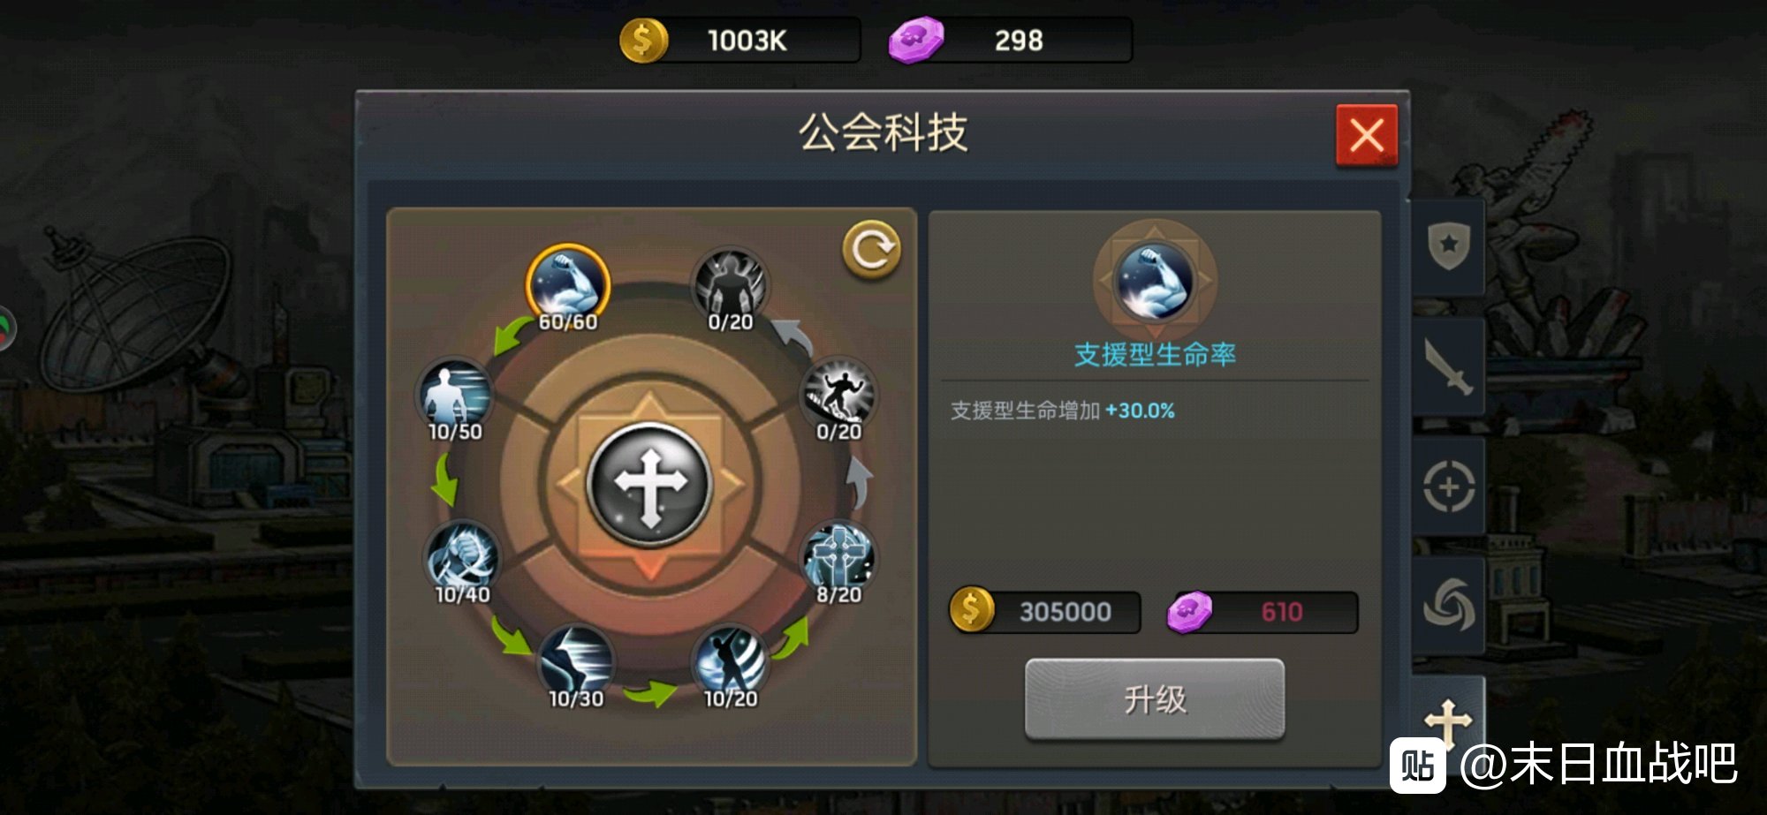Switch to the sword tab

click(1448, 366)
